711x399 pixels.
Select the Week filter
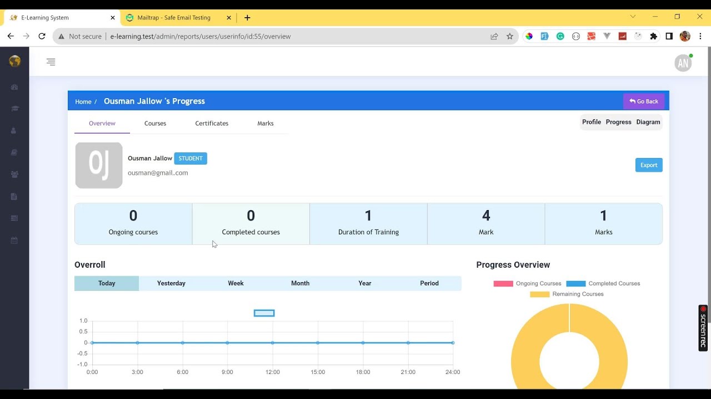(236, 283)
